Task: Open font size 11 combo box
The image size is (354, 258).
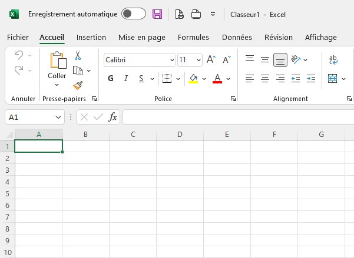Action: (x=190, y=60)
